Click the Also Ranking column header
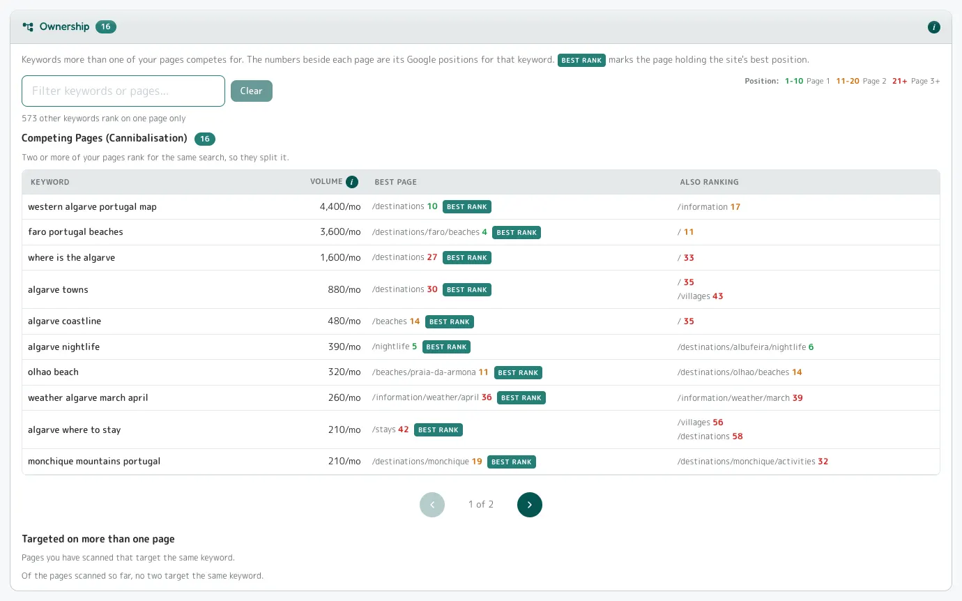This screenshot has height=601, width=962. 709,182
